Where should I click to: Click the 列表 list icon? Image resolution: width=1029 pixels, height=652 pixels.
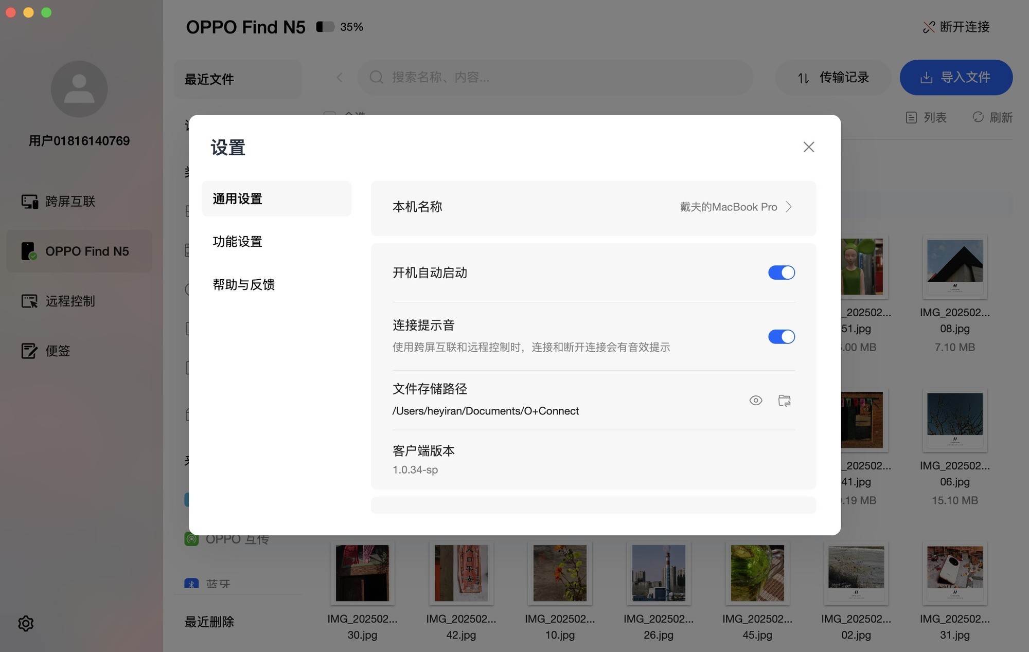pos(911,118)
